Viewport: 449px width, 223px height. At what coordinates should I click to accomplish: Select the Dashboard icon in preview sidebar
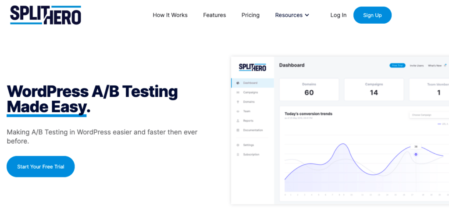(x=238, y=83)
